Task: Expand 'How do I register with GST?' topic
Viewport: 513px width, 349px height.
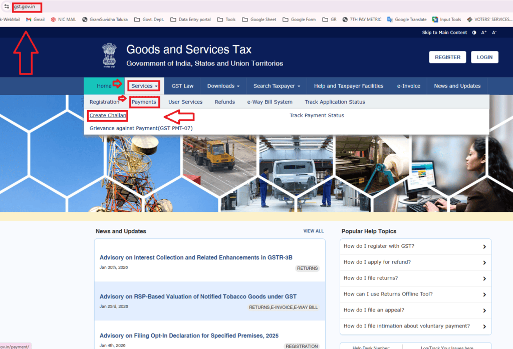Action: [x=415, y=246]
